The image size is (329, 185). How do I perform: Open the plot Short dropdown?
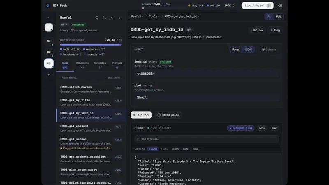tap(207, 97)
